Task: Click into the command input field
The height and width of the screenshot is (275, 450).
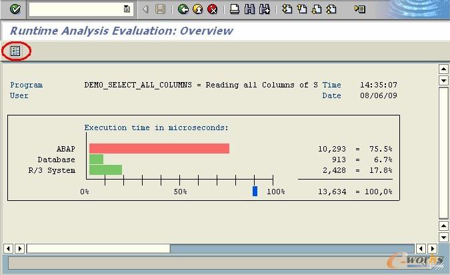Action: pyautogui.click(x=75, y=9)
